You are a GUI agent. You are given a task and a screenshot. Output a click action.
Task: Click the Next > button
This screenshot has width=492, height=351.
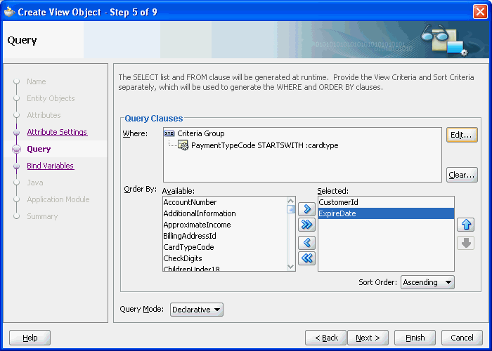[368, 338]
